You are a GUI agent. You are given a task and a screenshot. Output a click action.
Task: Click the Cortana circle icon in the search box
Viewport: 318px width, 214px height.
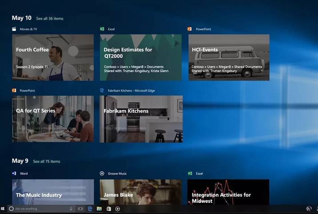[12, 209]
